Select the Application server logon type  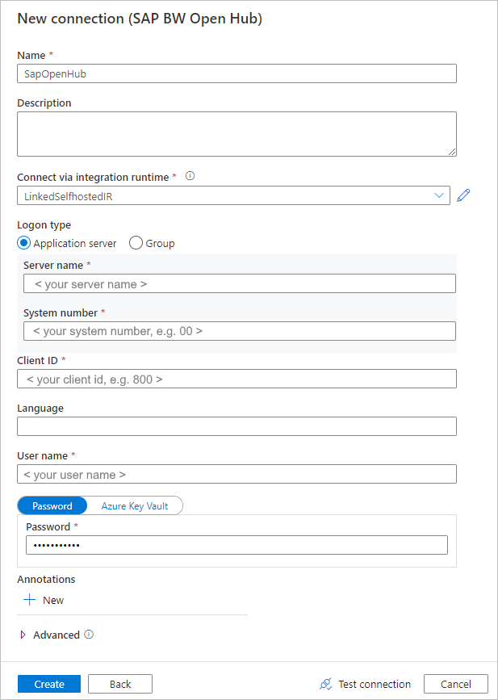23,242
